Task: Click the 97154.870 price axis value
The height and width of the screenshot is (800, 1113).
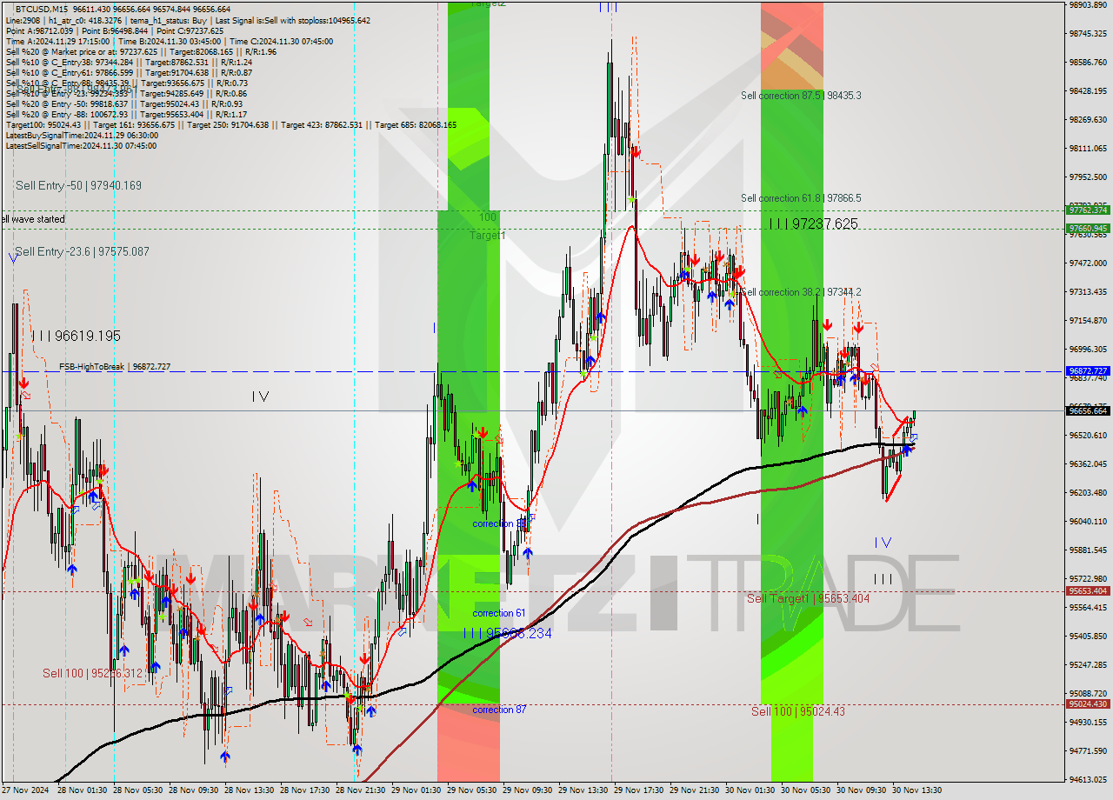Action: tap(1089, 320)
